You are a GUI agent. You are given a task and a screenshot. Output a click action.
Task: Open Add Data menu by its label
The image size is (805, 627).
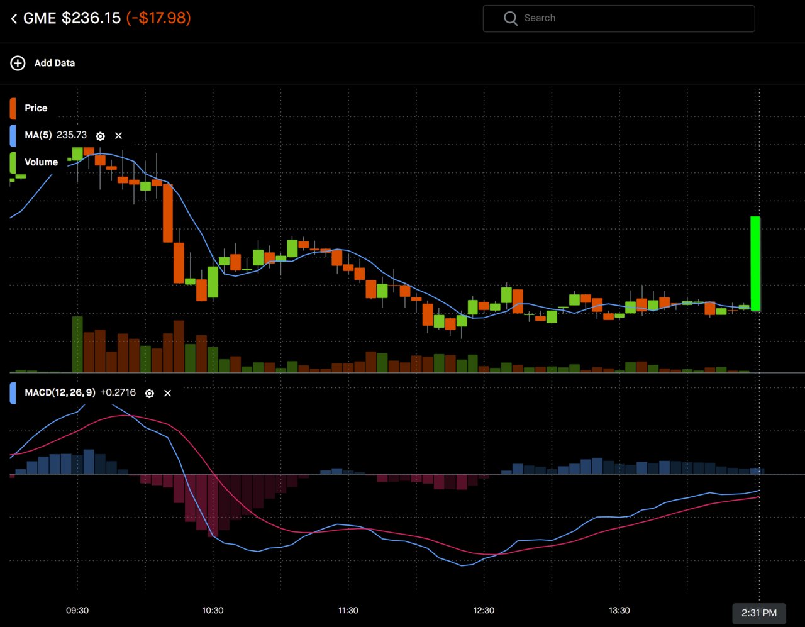[55, 63]
